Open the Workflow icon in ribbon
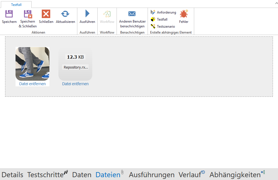Viewport: 278px width, 180px height. tap(107, 14)
